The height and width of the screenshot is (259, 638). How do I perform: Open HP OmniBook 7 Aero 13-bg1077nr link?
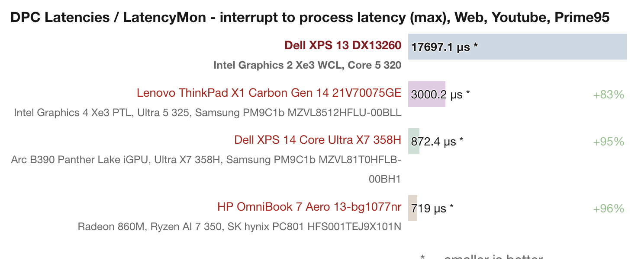point(309,207)
